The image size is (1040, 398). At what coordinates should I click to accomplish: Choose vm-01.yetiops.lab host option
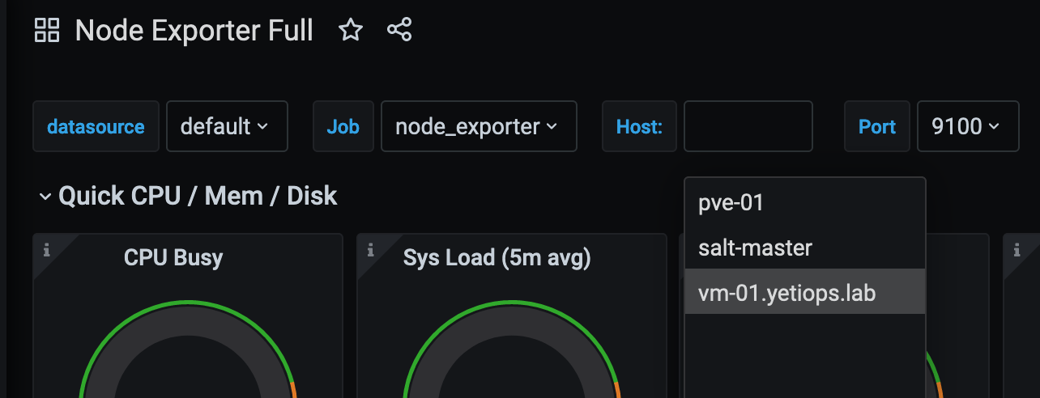(x=804, y=292)
